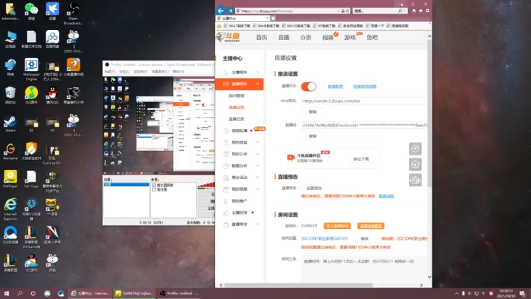Screen dimensions: 531x299
Task: Click the browser Back arrow button
Action: coord(220,11)
